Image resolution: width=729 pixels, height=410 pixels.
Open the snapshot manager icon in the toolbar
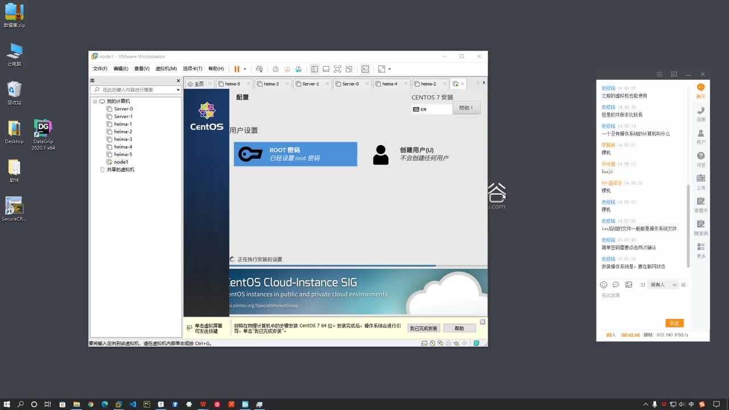pyautogui.click(x=298, y=69)
